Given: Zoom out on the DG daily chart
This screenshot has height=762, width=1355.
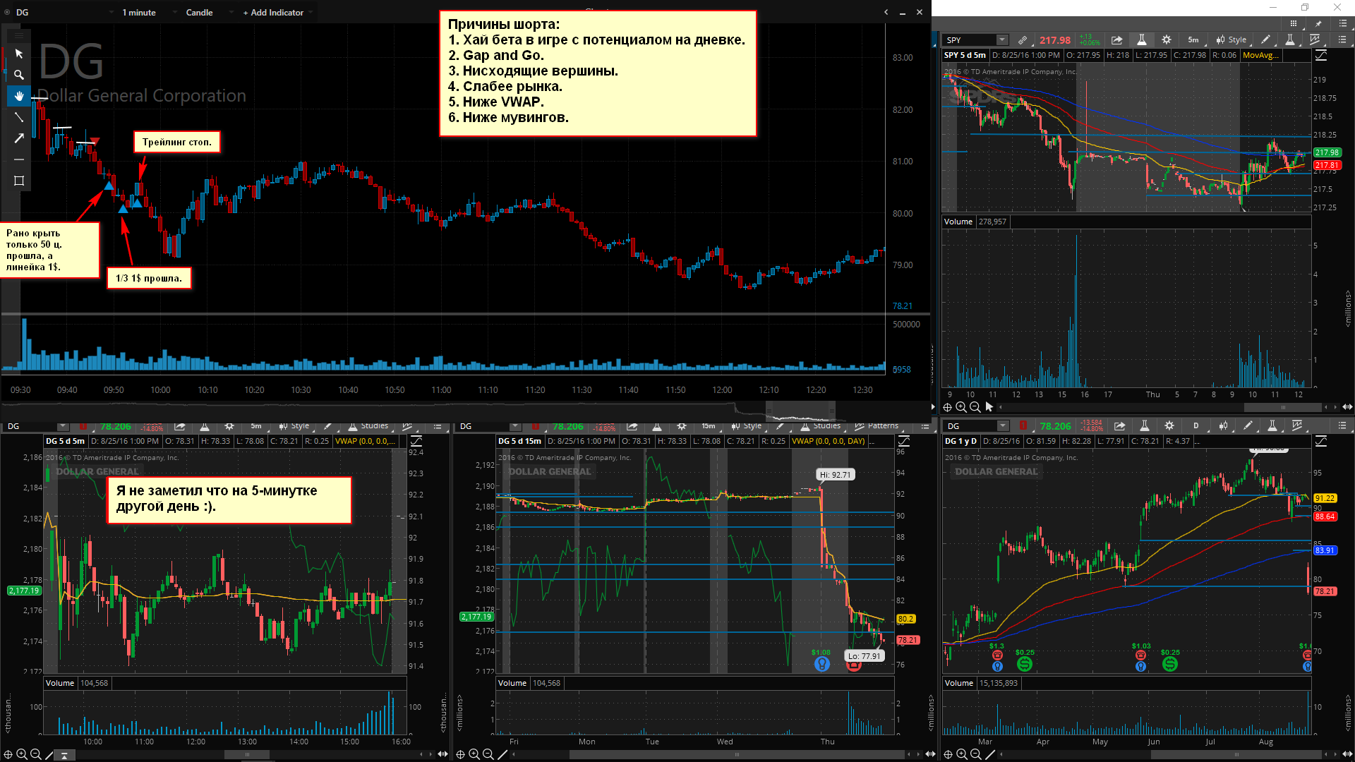Looking at the screenshot, I should coord(976,754).
